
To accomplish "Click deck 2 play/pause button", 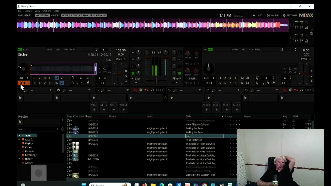I will [209, 83].
